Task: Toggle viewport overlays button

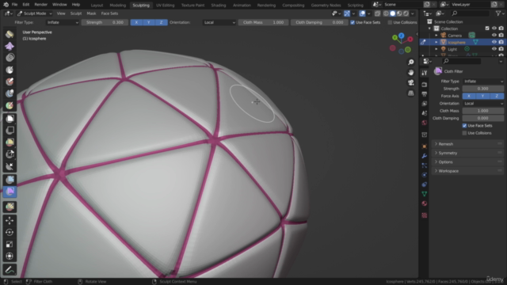Action: click(x=362, y=13)
